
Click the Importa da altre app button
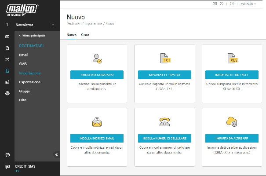(232, 138)
